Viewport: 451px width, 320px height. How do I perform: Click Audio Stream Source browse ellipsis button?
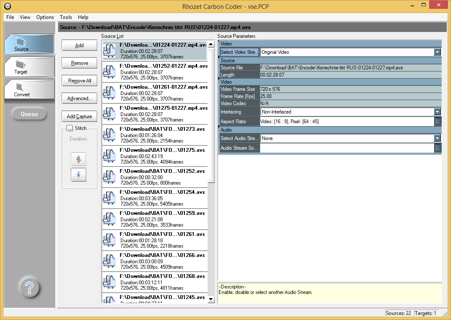tap(438, 148)
